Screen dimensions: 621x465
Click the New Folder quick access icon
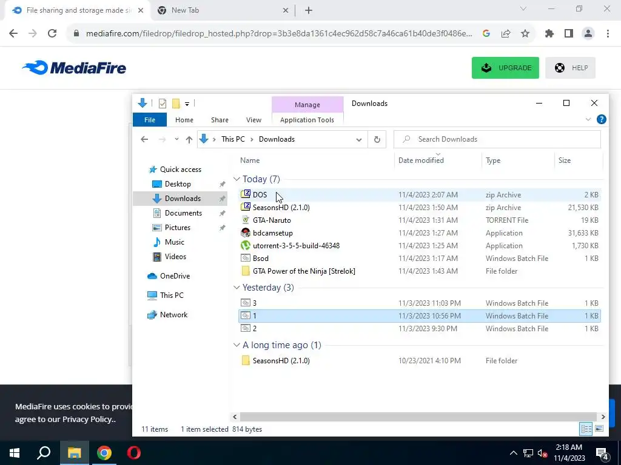pos(176,104)
